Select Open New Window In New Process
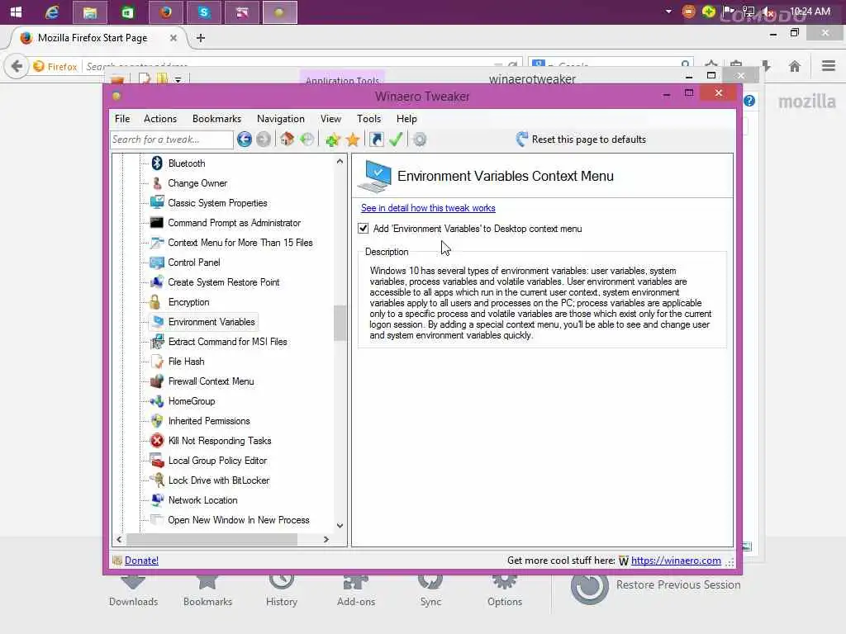The height and width of the screenshot is (634, 846). click(239, 520)
